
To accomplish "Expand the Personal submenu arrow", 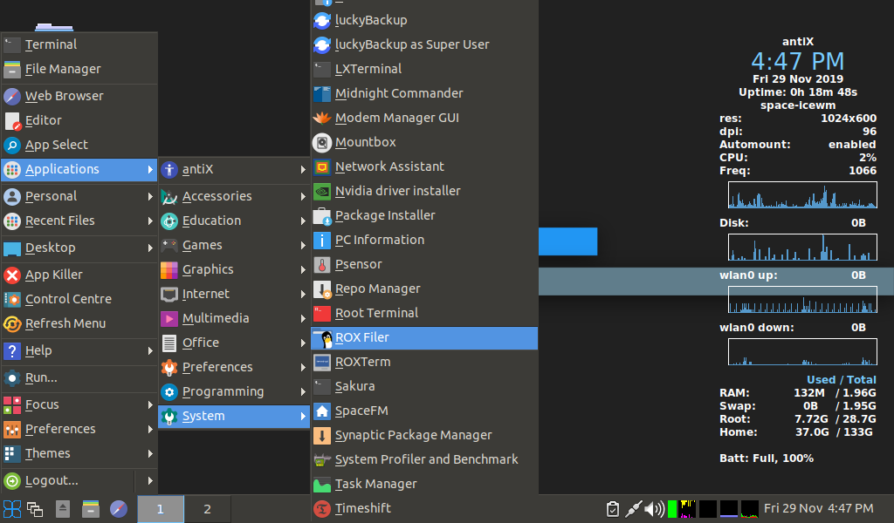I will (x=150, y=196).
